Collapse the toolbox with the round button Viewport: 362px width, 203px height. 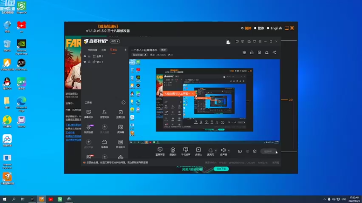pos(124,102)
